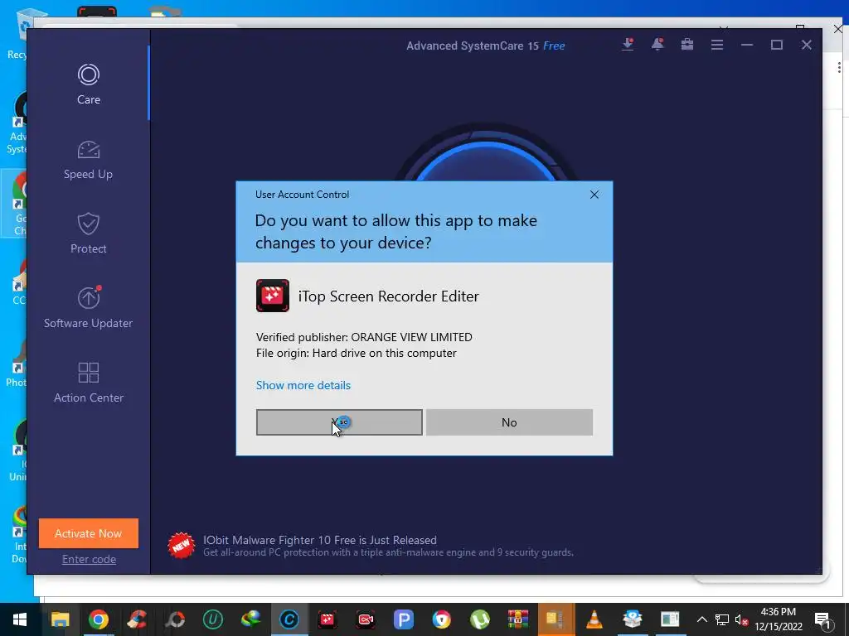Show hidden system tray icons
The height and width of the screenshot is (636, 849).
(701, 619)
